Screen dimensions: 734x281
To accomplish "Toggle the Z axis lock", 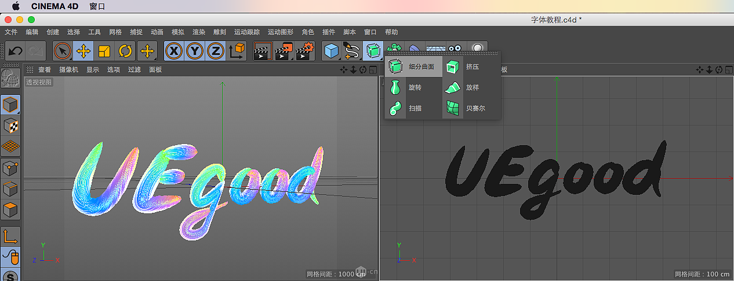I will (216, 51).
